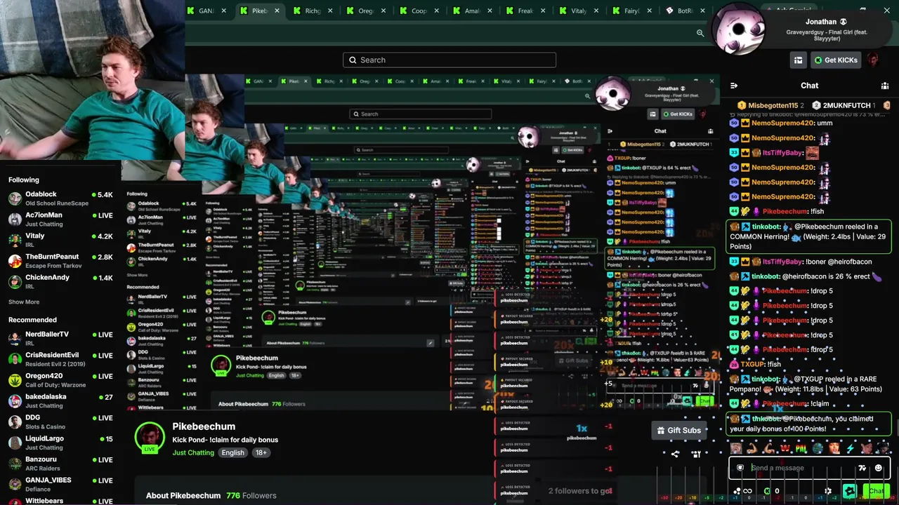Click Pikebeechum's live avatar in stream info

[150, 438]
